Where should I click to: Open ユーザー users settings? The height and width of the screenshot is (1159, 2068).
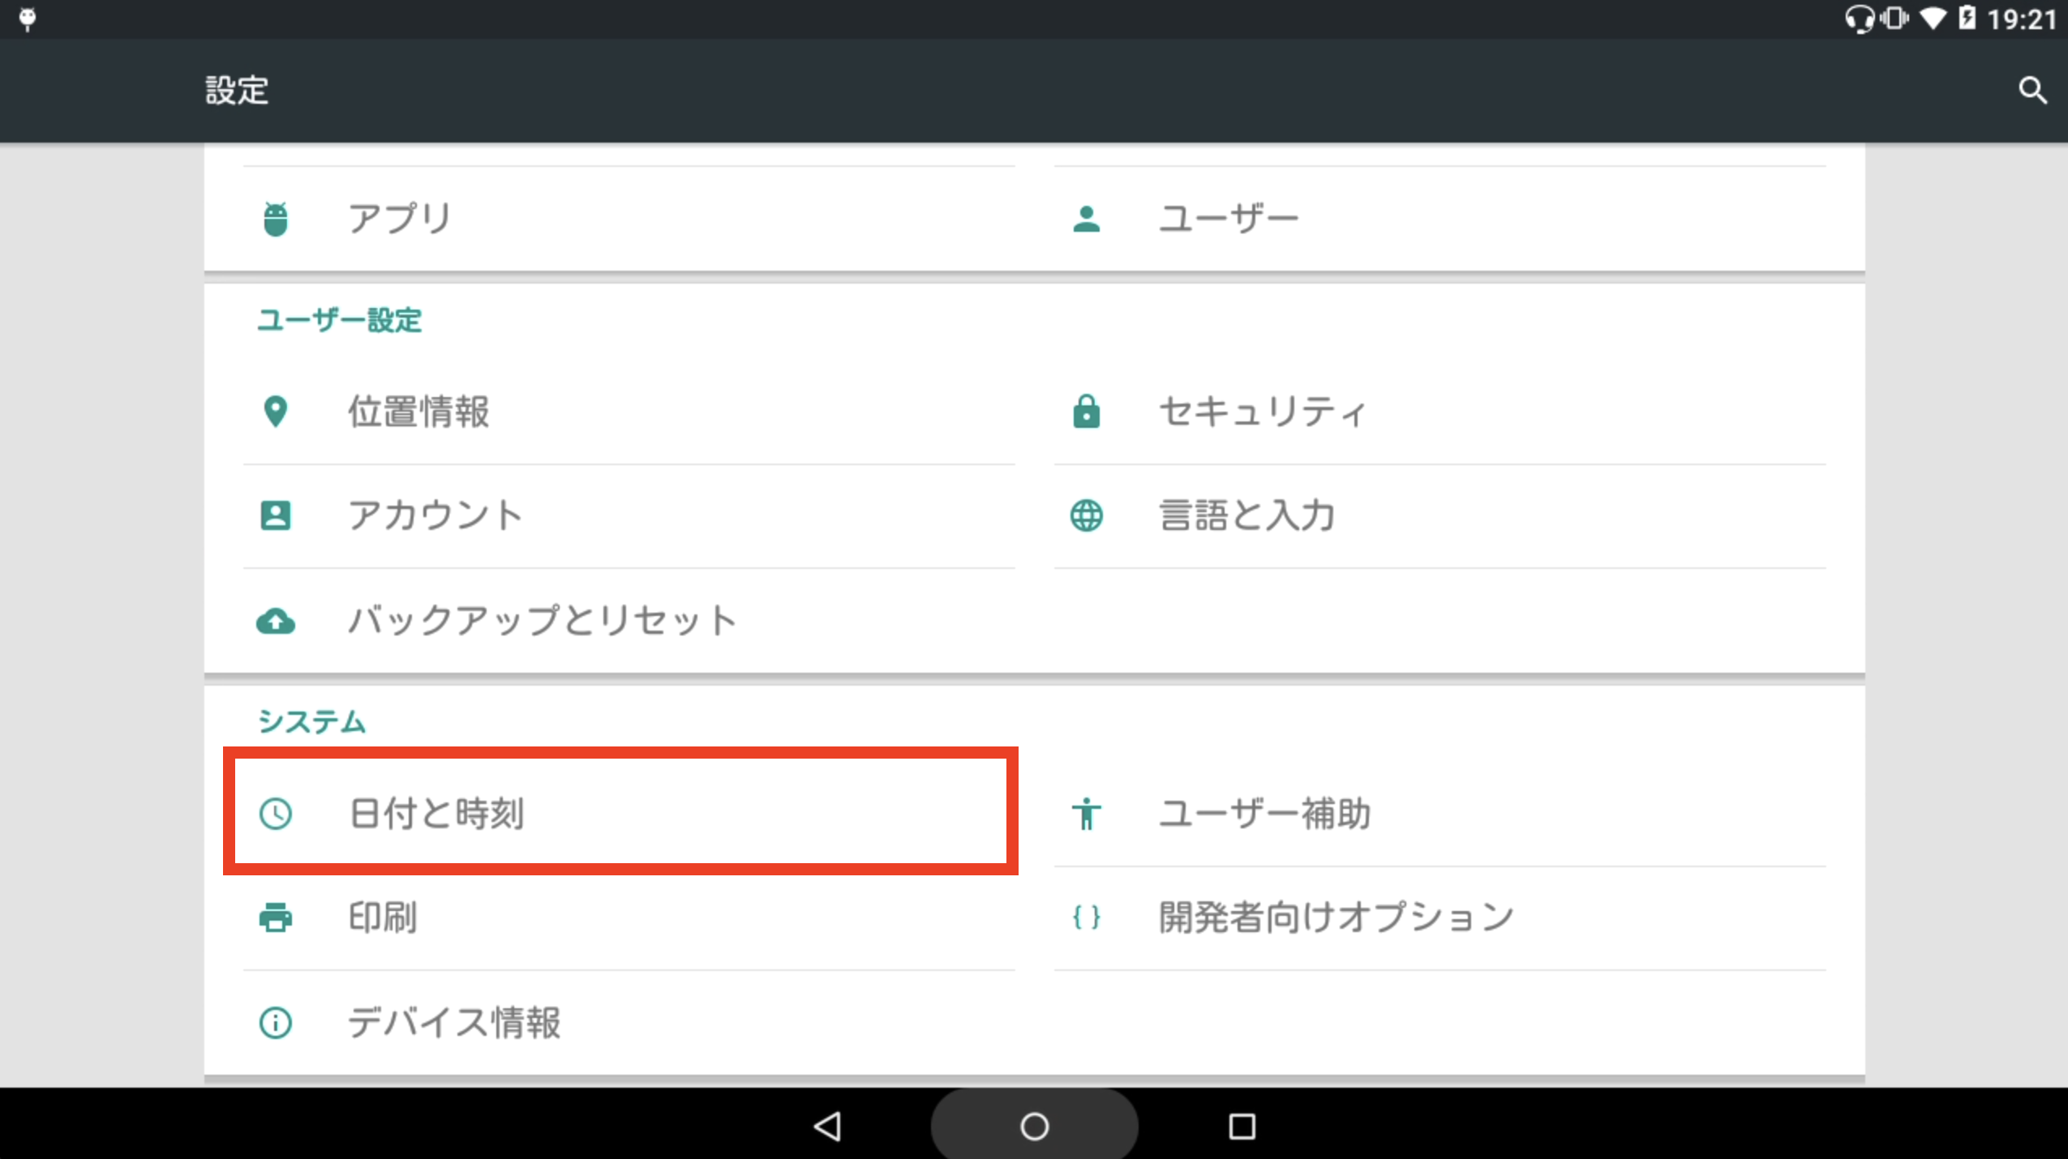click(1228, 219)
